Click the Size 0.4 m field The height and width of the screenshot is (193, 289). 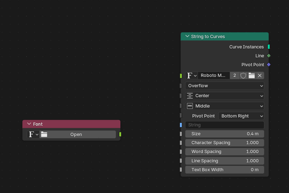(x=224, y=134)
